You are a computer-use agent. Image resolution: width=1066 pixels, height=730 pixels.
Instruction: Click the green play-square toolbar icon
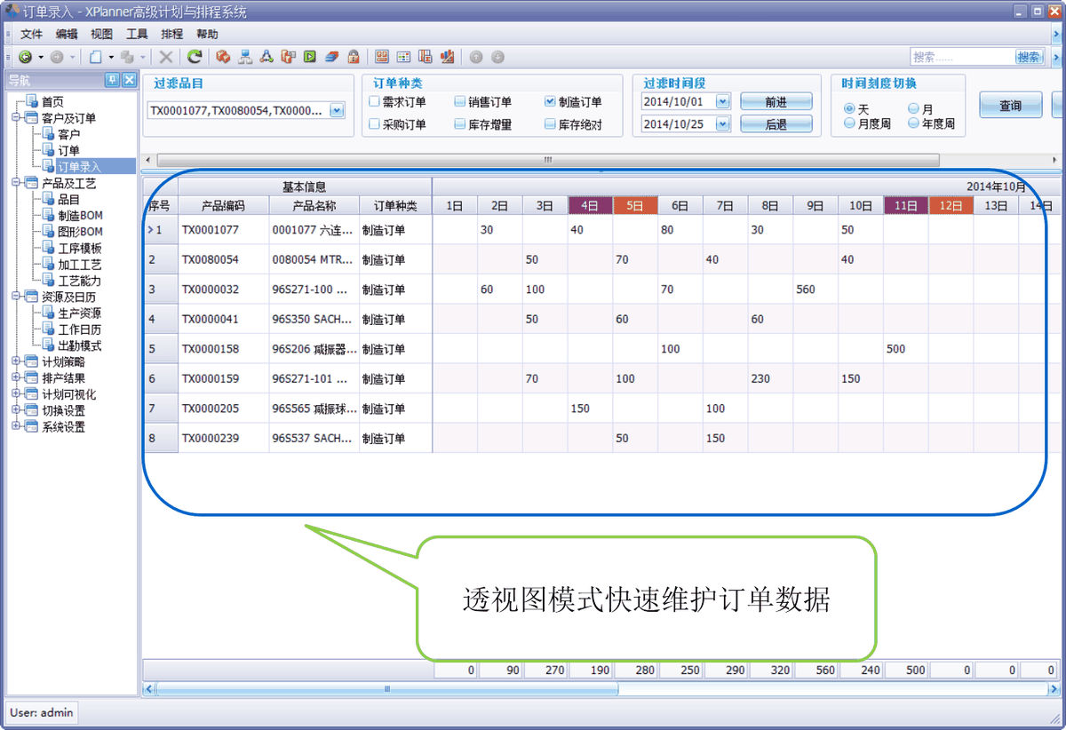coord(310,57)
